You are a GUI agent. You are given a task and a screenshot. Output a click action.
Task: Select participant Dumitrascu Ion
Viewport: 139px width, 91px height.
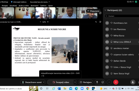(121, 23)
